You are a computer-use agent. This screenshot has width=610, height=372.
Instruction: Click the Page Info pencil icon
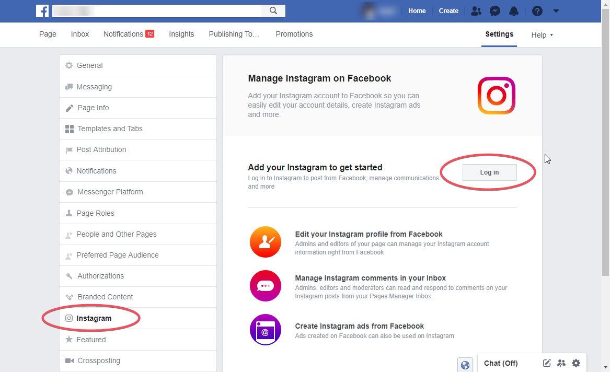69,108
